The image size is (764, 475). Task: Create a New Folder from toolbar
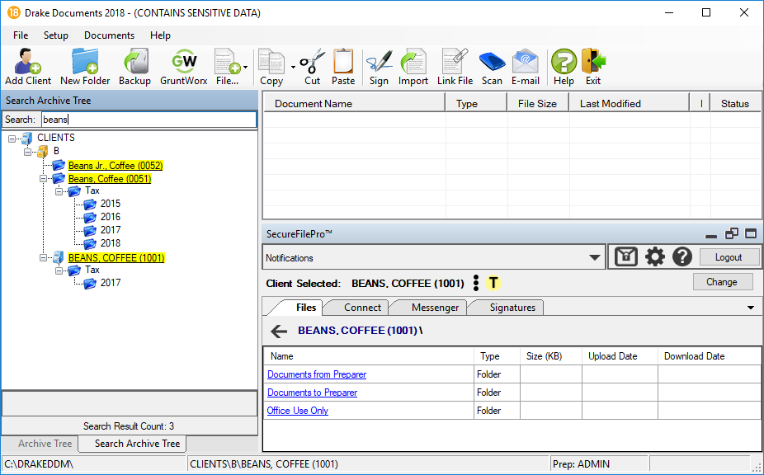[85, 67]
